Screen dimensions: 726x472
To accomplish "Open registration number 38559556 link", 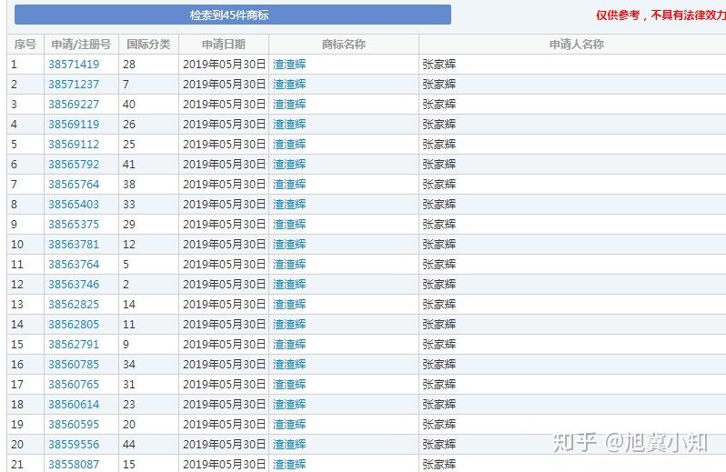I will (74, 444).
